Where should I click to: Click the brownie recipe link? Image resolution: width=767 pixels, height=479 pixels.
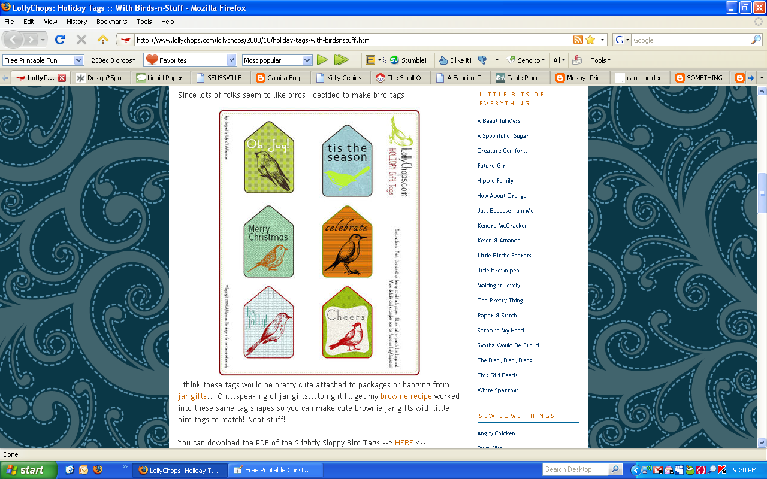tap(406, 396)
